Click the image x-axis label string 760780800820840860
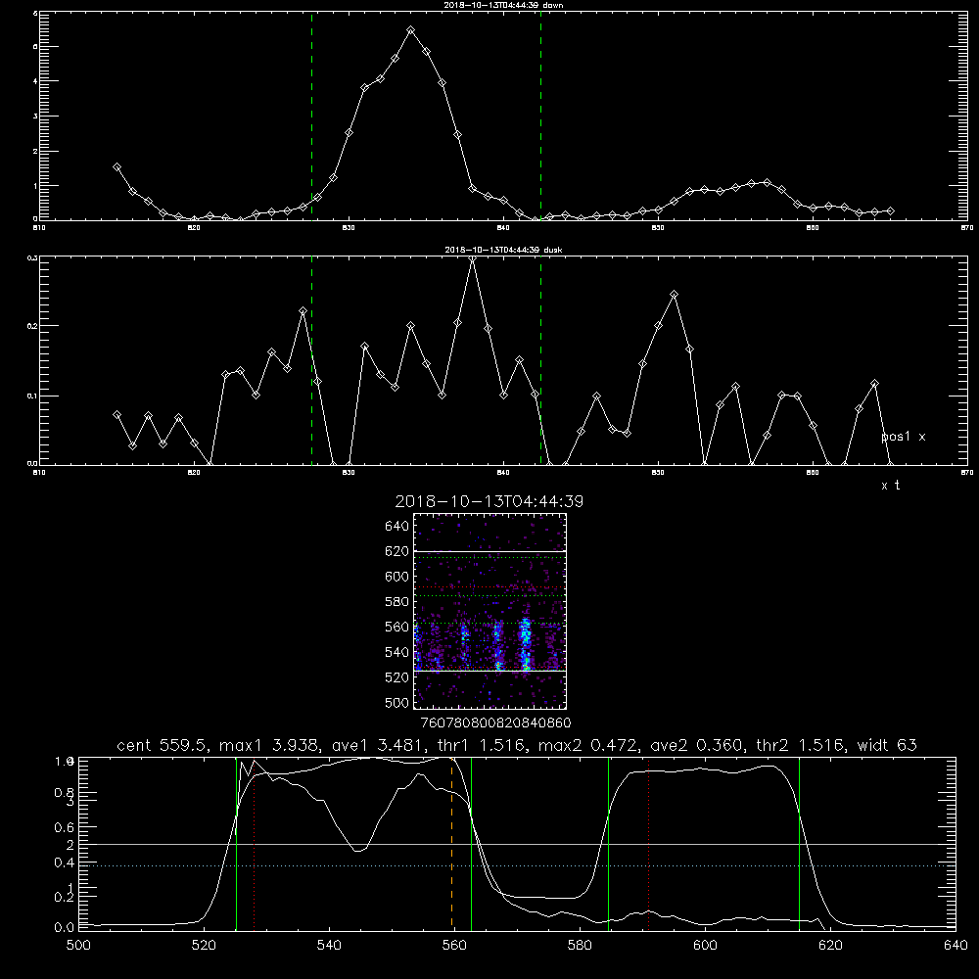Image resolution: width=979 pixels, height=979 pixels. coord(495,723)
